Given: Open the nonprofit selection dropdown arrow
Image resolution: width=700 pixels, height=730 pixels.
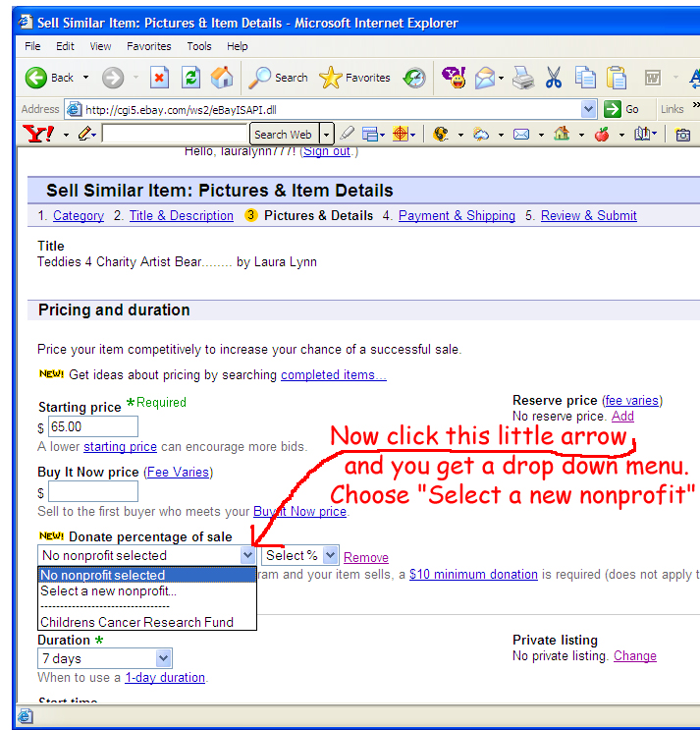Looking at the screenshot, I should 247,556.
